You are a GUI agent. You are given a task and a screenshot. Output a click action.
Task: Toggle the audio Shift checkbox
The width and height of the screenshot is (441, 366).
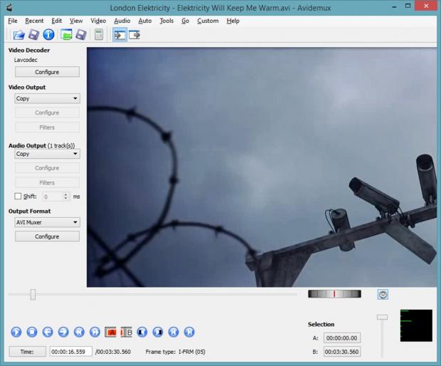click(18, 197)
